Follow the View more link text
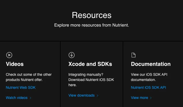Viewport: 183px width, 107px height. pyautogui.click(x=139, y=98)
